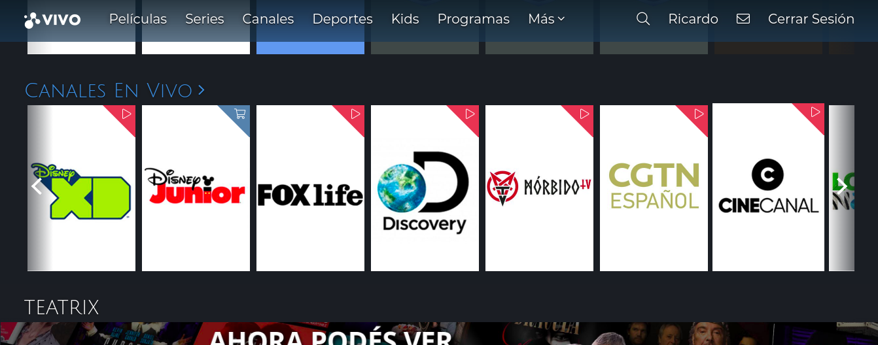Viewport: 878px width, 345px height.
Task: Show next channels with the right carousel arrow
Action: click(x=843, y=187)
